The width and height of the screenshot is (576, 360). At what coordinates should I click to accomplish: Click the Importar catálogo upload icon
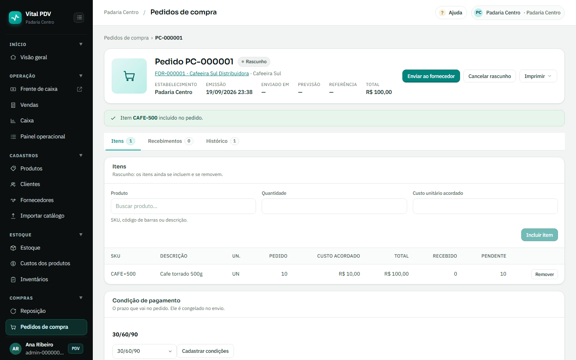(13, 216)
